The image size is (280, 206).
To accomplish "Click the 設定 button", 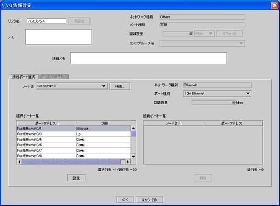I will point(76,178).
